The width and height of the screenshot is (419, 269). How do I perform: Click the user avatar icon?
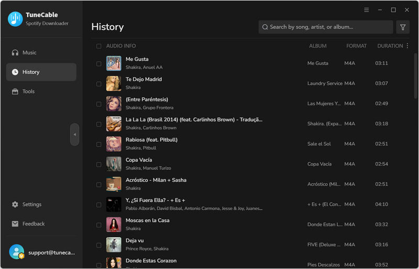point(17,252)
